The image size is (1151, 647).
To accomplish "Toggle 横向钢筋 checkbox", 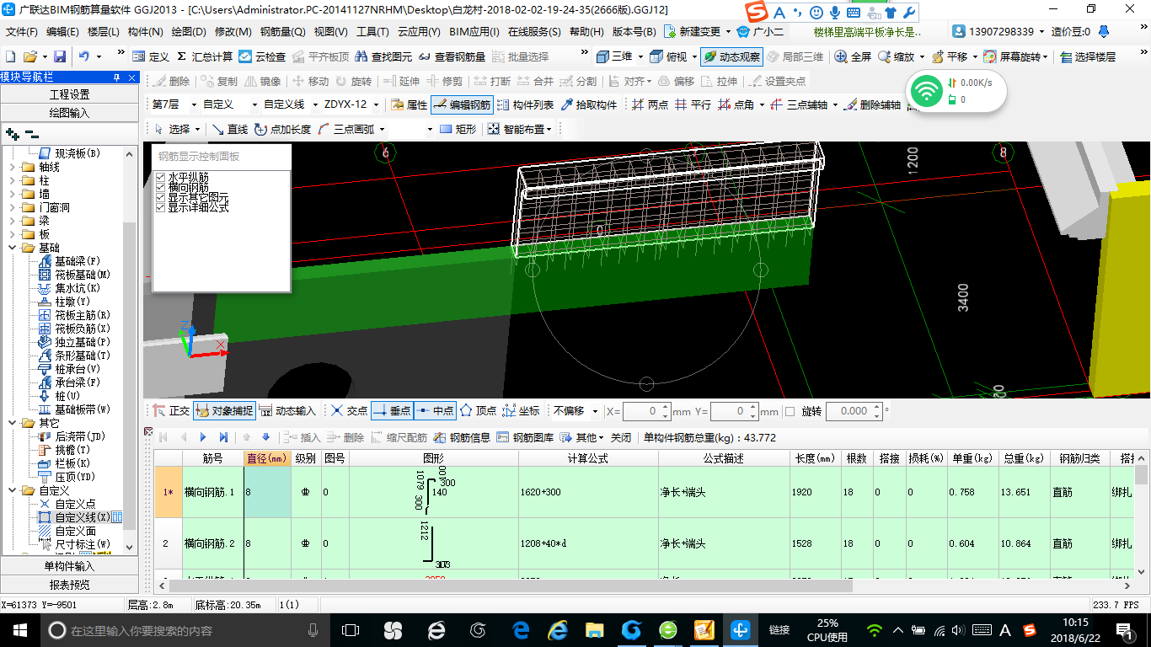I will click(x=161, y=187).
